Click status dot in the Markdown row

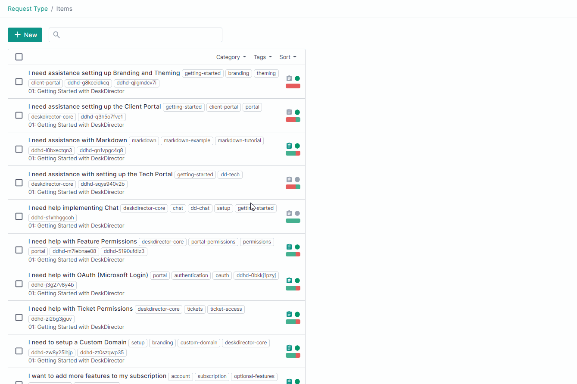(x=297, y=146)
